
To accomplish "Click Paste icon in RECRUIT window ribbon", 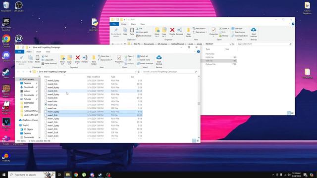I will (132, 32).
